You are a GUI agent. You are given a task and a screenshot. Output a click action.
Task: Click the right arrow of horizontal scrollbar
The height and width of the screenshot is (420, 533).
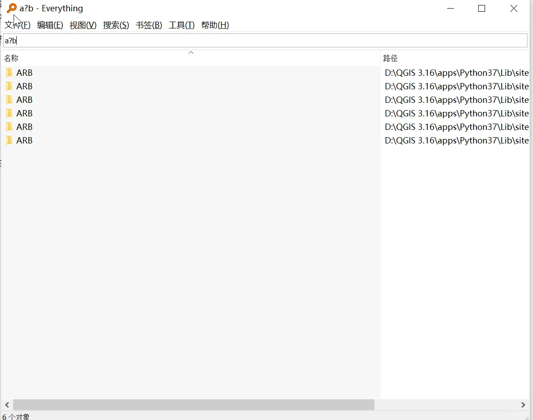[523, 405]
